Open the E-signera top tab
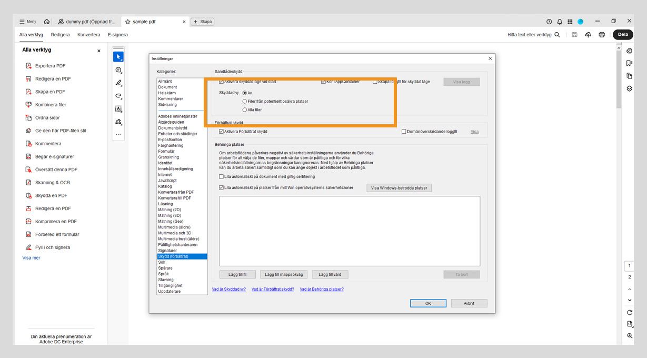The width and height of the screenshot is (647, 358). pyautogui.click(x=118, y=35)
